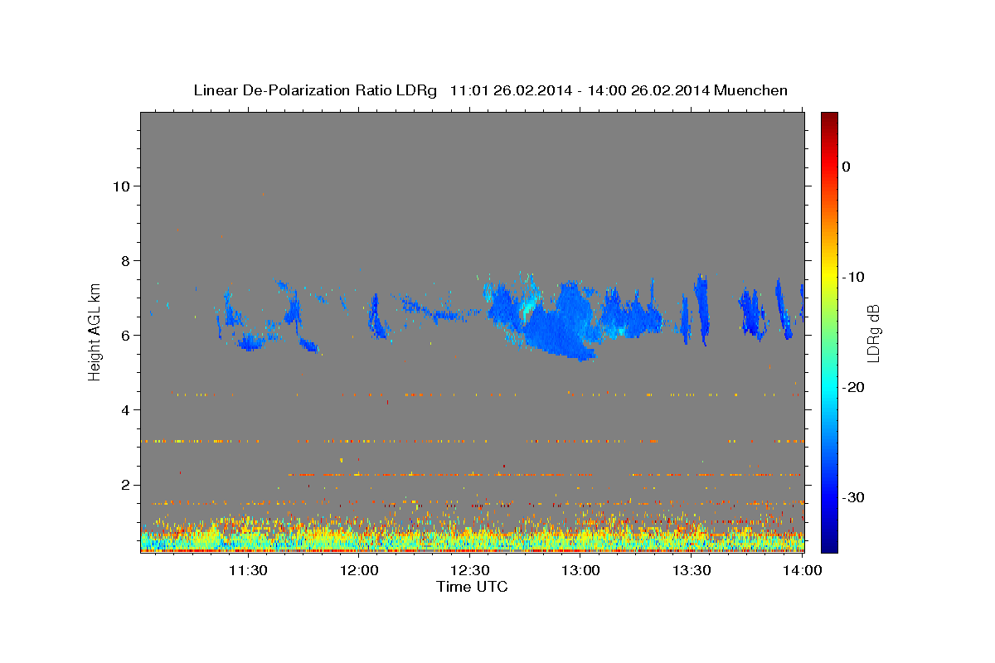Screen dimensions: 995x663
Task: Click the '11:30' time axis label
Action: (248, 570)
